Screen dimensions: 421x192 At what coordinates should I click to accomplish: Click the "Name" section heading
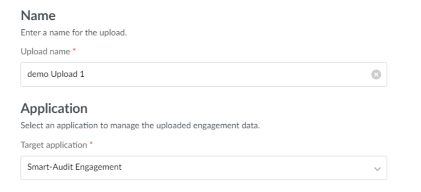pos(38,16)
